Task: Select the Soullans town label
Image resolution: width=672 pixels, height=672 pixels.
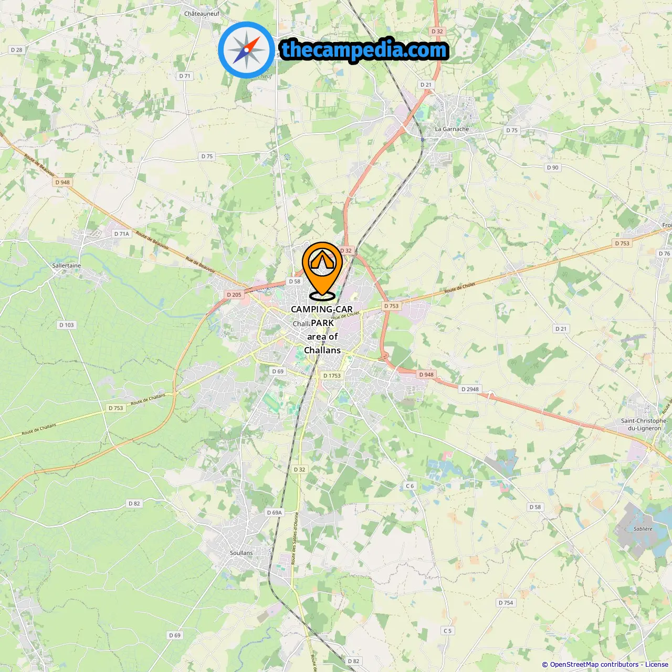Action: click(241, 553)
